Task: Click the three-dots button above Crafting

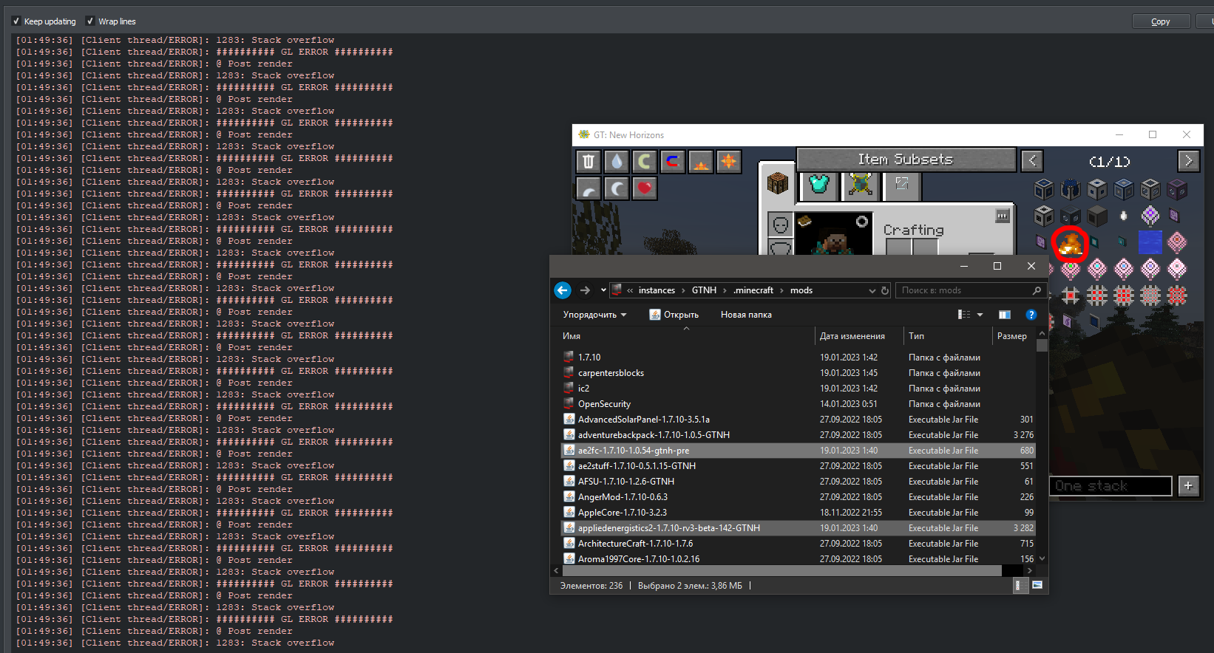Action: click(1003, 216)
